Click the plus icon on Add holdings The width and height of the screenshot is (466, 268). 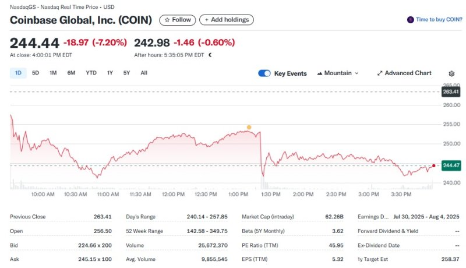(206, 20)
